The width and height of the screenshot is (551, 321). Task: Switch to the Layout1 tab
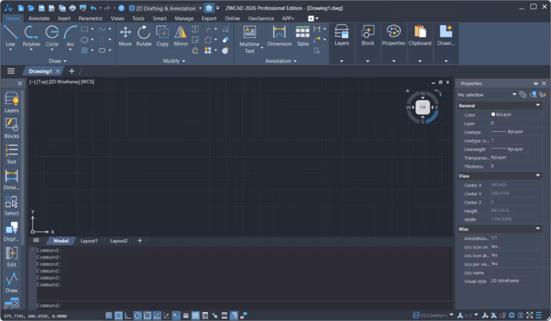coord(89,241)
